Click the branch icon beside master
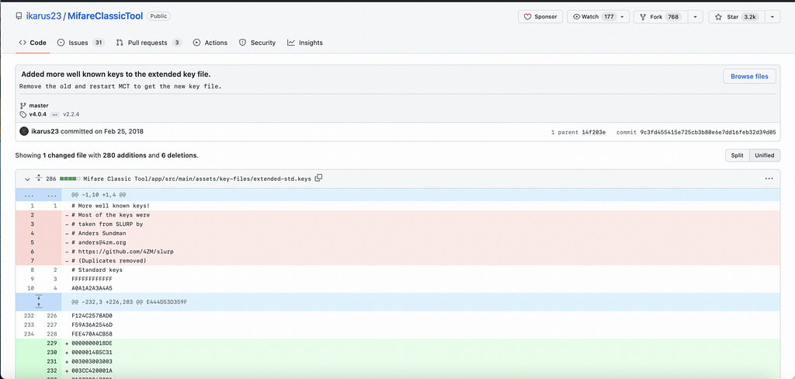Image resolution: width=795 pixels, height=379 pixels. pos(23,106)
